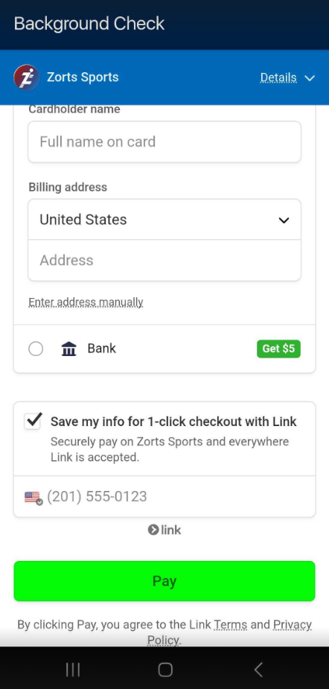Uncheck Save my info for 1-click checkout
The image size is (329, 689).
point(33,422)
